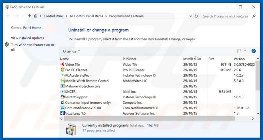The image size is (263, 140).
Task: Click the PCAcceleratePro program icon
Action: (x=63, y=75)
